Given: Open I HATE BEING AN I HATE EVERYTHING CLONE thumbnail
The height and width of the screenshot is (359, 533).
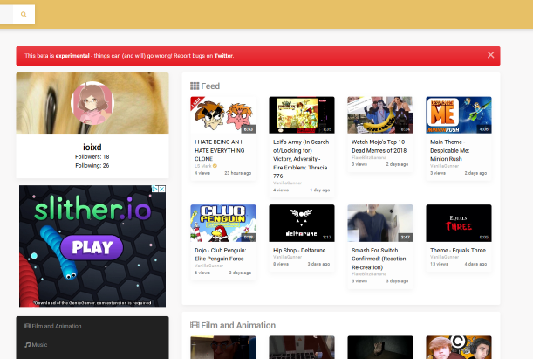Looking at the screenshot, I should coord(223,115).
